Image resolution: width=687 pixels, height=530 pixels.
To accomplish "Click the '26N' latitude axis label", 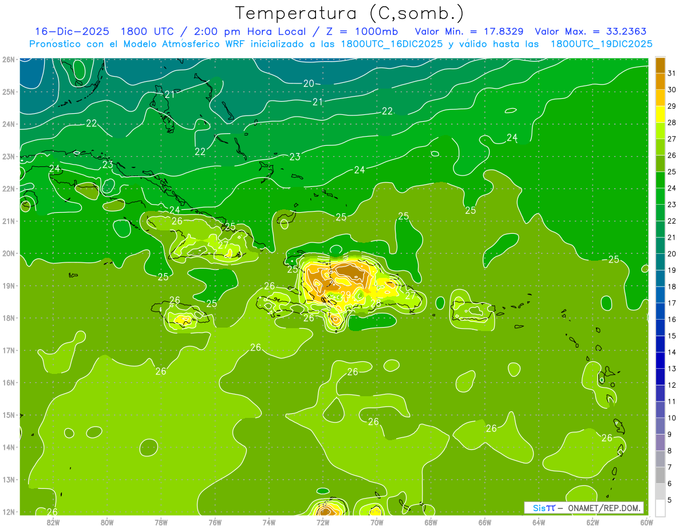I will point(9,59).
